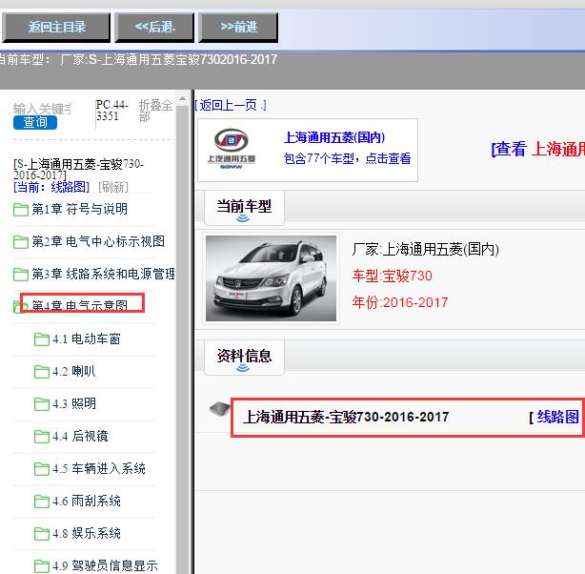Screen dimensions: 585x574
Task: Select the 资料信息 tab
Action: [x=244, y=357]
